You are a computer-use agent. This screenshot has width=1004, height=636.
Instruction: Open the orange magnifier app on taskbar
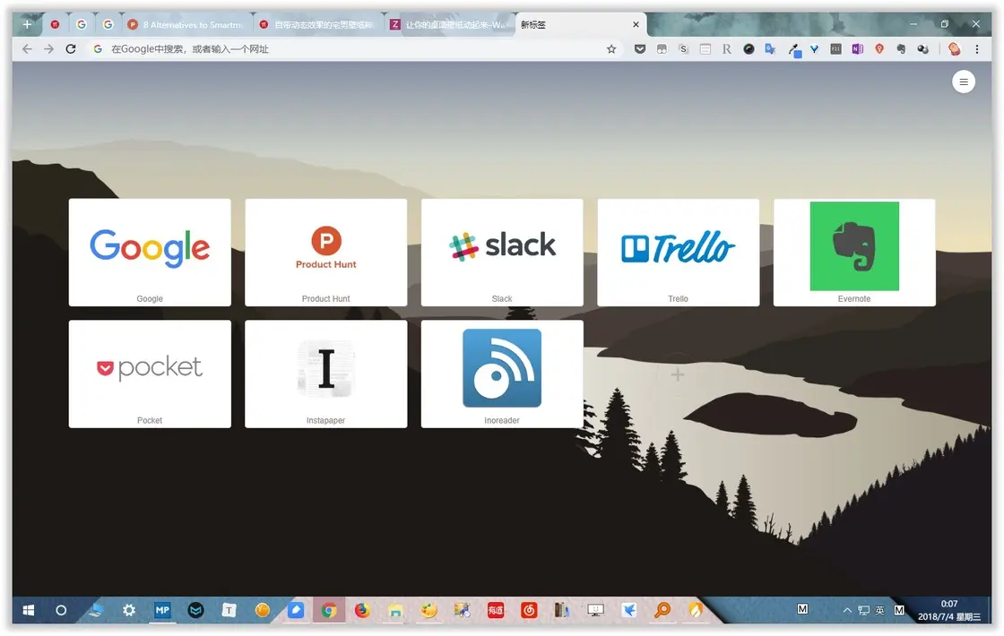(662, 610)
